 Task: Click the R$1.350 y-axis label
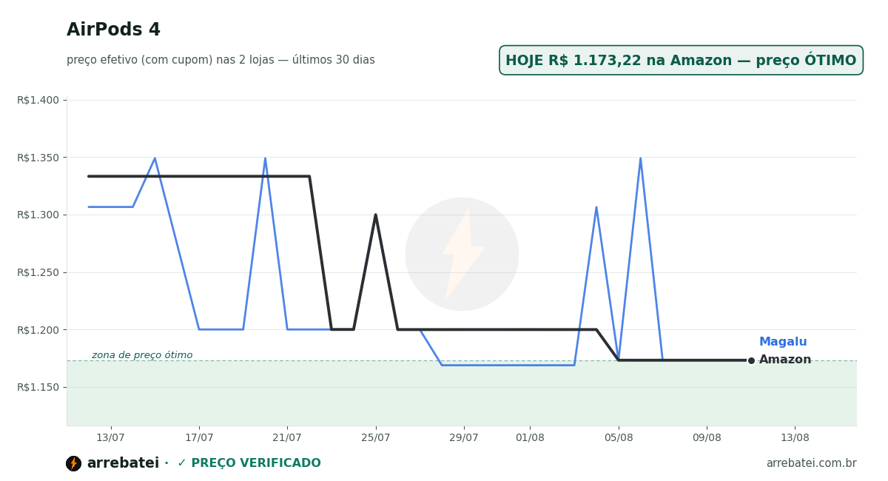(x=38, y=158)
